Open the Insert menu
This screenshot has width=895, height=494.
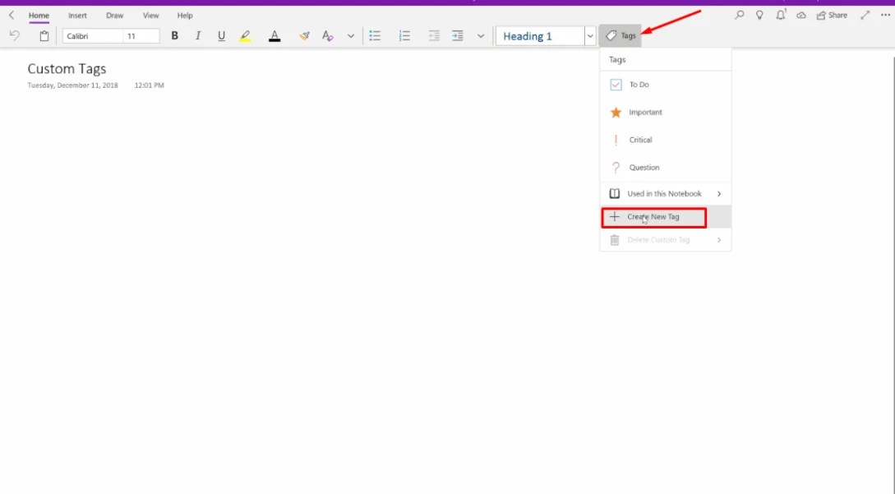click(x=77, y=15)
